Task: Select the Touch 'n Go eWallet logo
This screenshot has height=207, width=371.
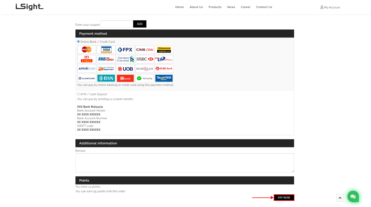Action: tap(164, 78)
